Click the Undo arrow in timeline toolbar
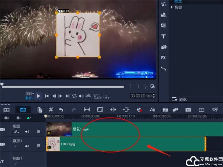223x167 pixels. pos(61,110)
